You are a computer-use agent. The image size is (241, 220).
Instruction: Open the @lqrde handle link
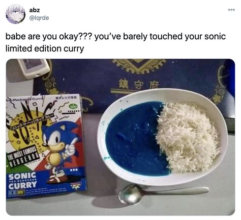tap(39, 18)
